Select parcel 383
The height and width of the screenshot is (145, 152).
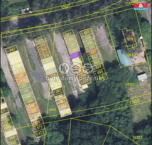point(61,101)
